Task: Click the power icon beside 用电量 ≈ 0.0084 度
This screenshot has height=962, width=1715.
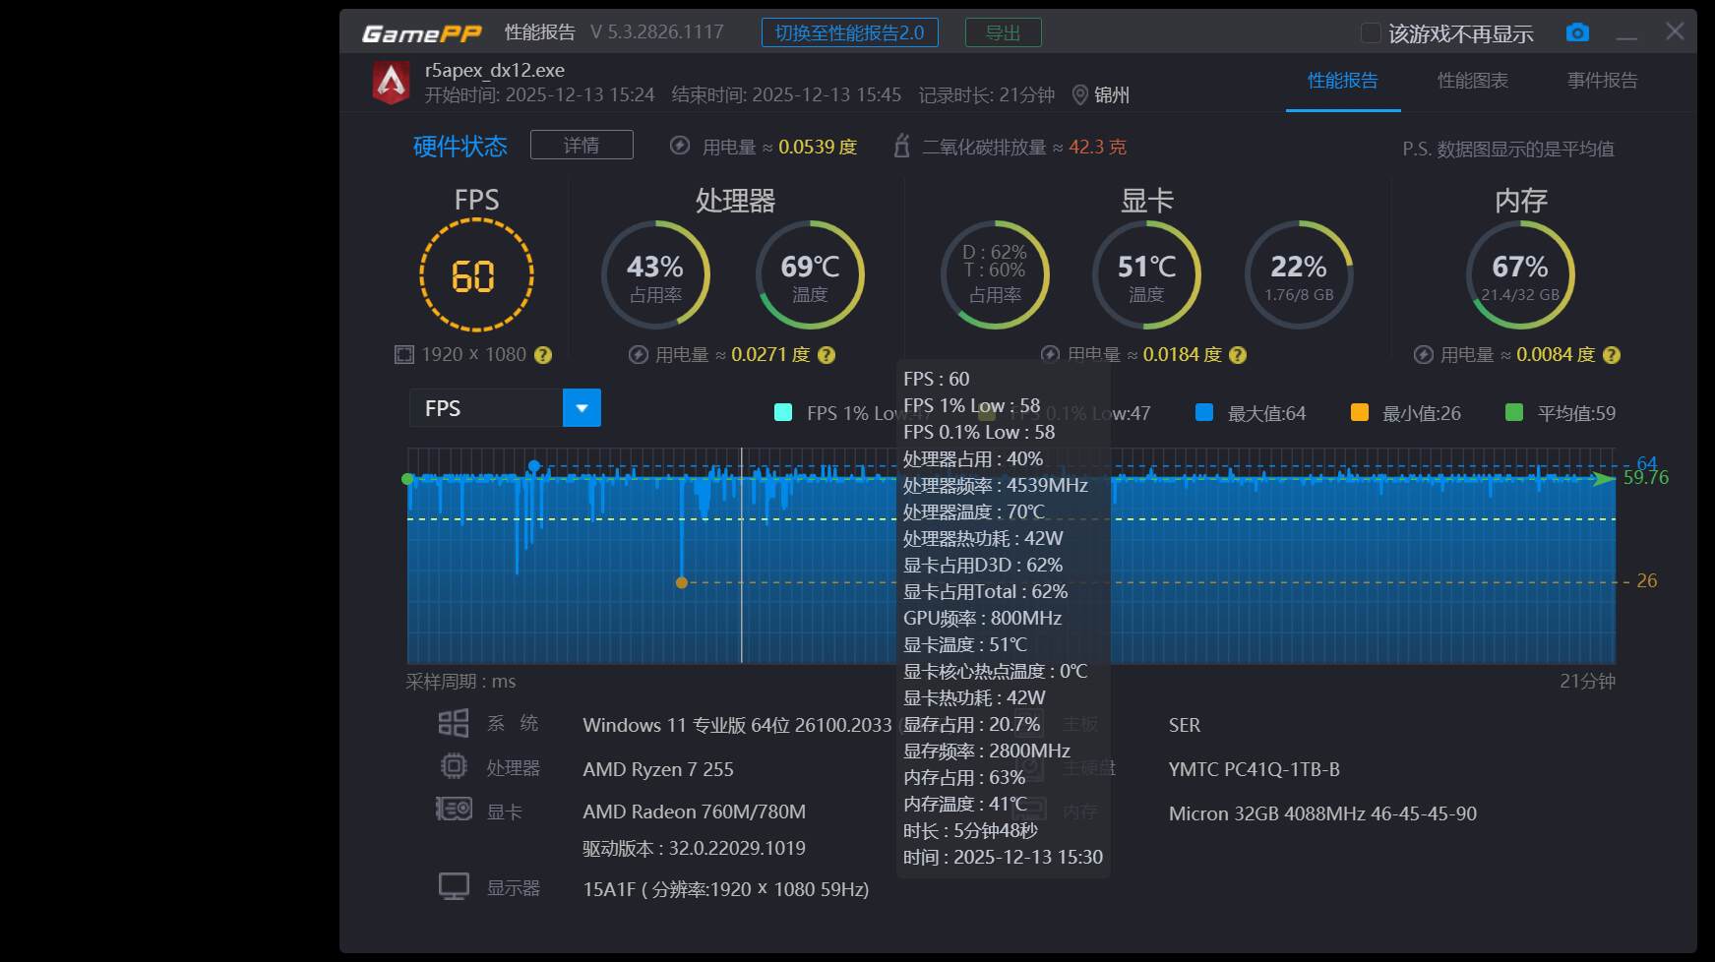Action: [1424, 355]
